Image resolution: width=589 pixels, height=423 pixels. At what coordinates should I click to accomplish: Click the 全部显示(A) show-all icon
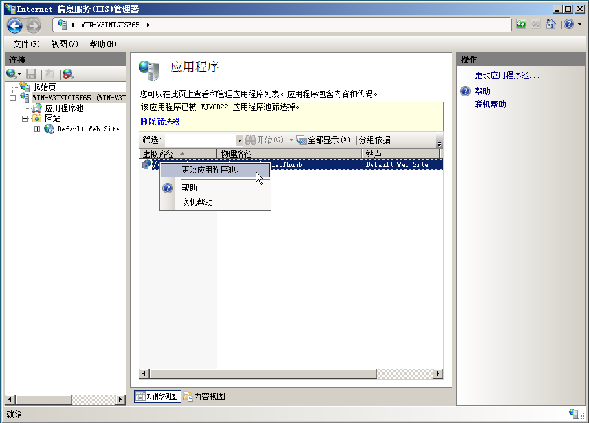point(301,140)
